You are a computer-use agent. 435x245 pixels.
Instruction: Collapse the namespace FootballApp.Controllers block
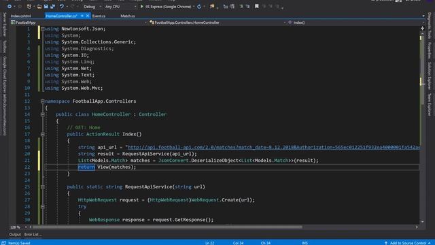pyautogui.click(x=42, y=101)
